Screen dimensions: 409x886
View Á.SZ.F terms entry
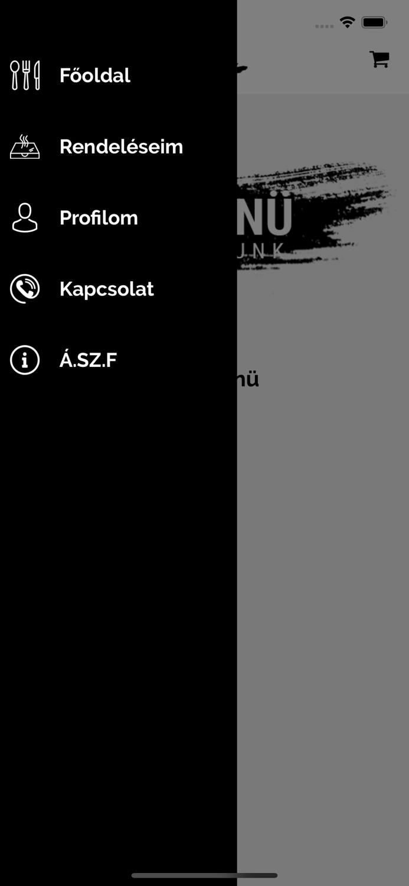point(88,360)
